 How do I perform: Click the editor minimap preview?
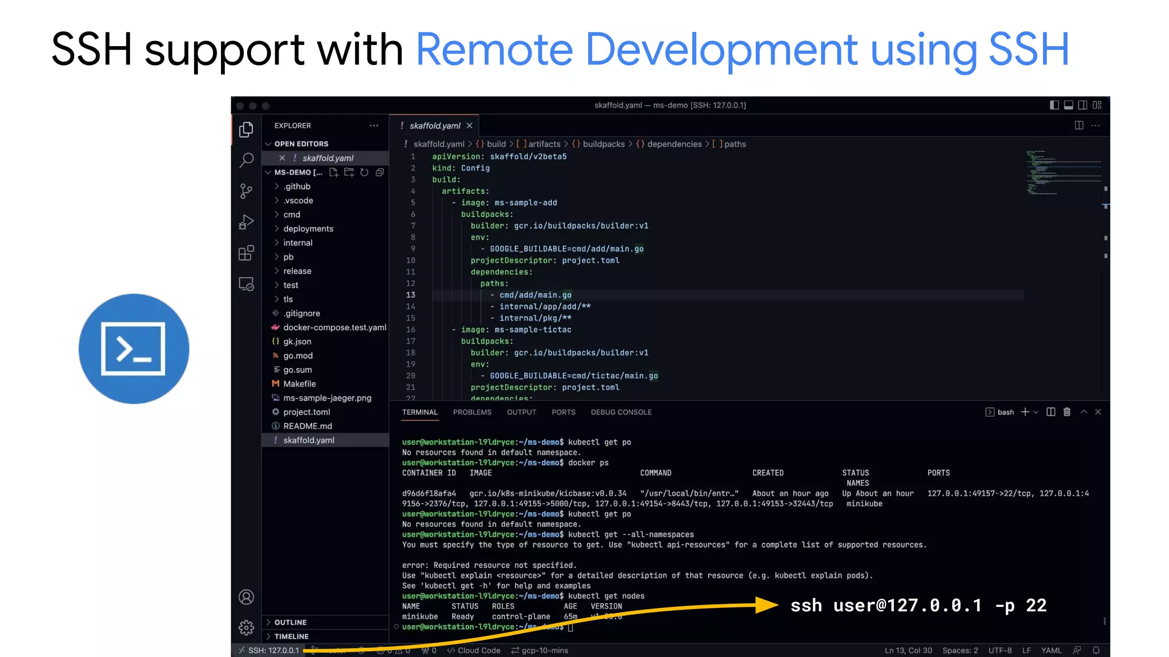click(1063, 172)
